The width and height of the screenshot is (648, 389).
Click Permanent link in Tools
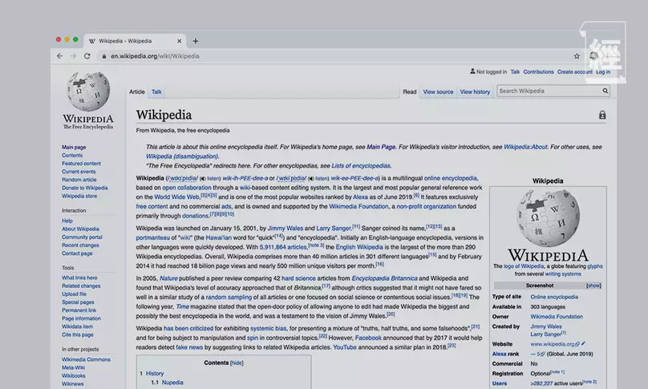pos(79,310)
